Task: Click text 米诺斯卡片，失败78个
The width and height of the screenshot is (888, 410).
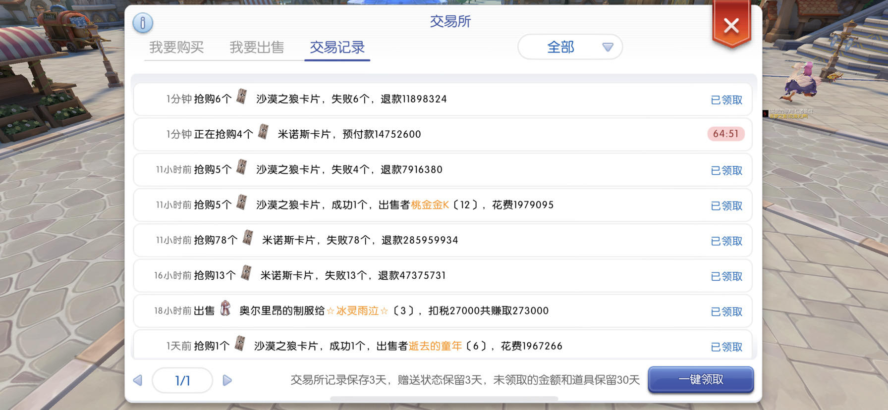Action: (x=316, y=240)
